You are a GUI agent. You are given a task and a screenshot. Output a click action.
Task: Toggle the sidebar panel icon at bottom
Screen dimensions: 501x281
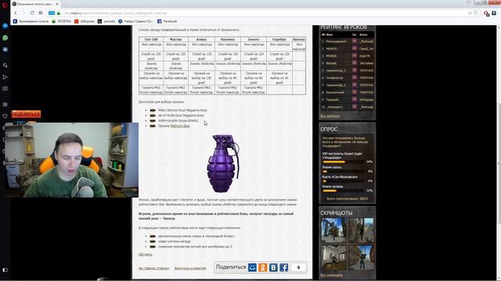point(5,270)
